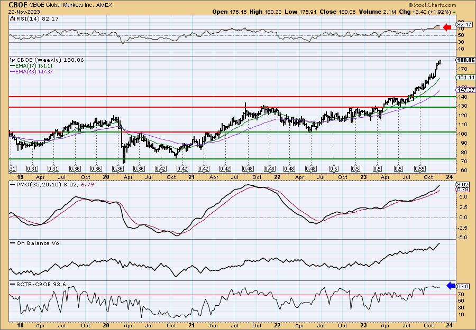
Task: Select the PMO(35,20,10) indicator legend label
Action: coord(52,184)
